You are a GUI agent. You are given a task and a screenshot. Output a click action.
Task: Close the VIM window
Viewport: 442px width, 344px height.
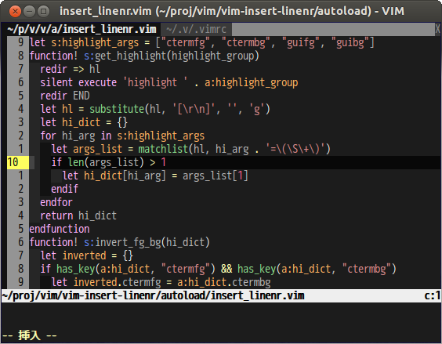point(15,12)
